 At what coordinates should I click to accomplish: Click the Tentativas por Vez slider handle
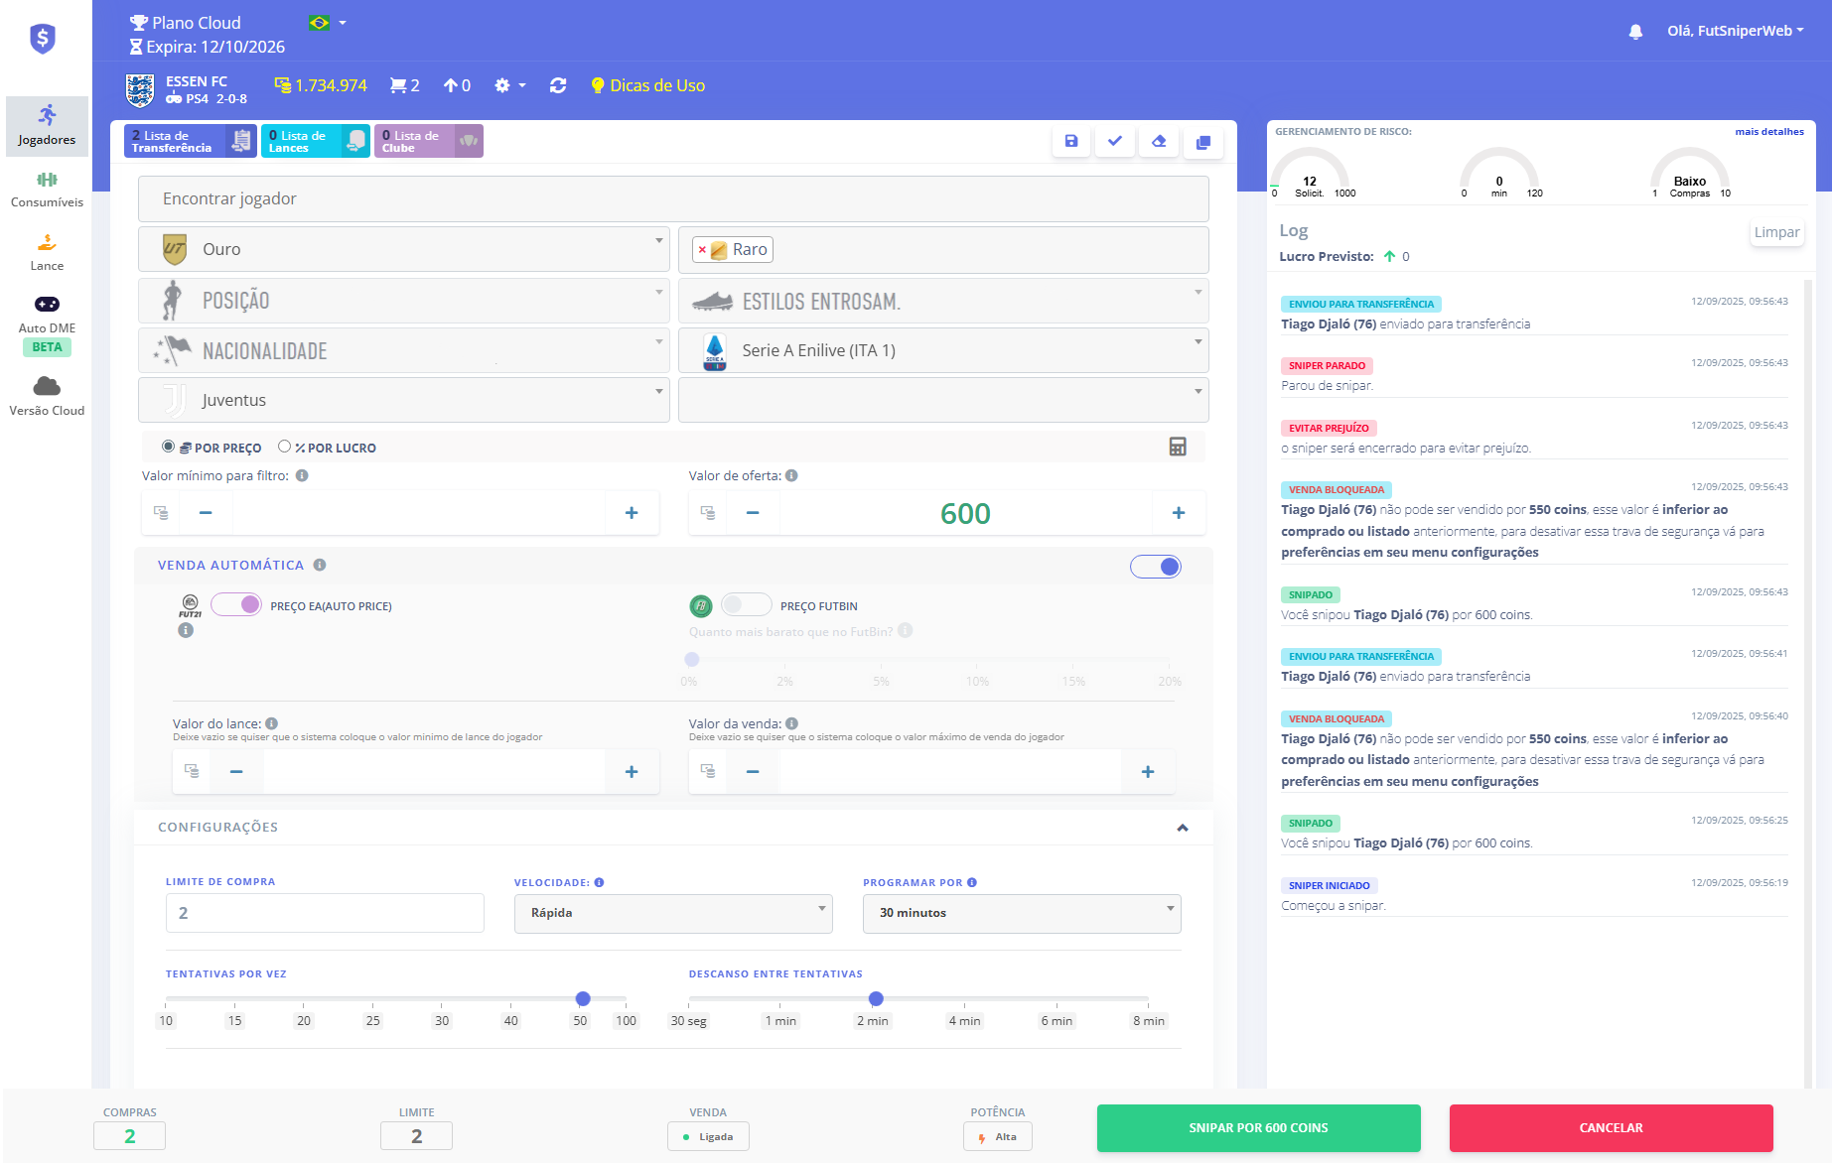point(583,998)
